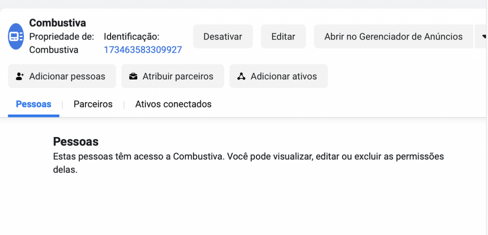Click the description text about access permissions

pyautogui.click(x=248, y=163)
